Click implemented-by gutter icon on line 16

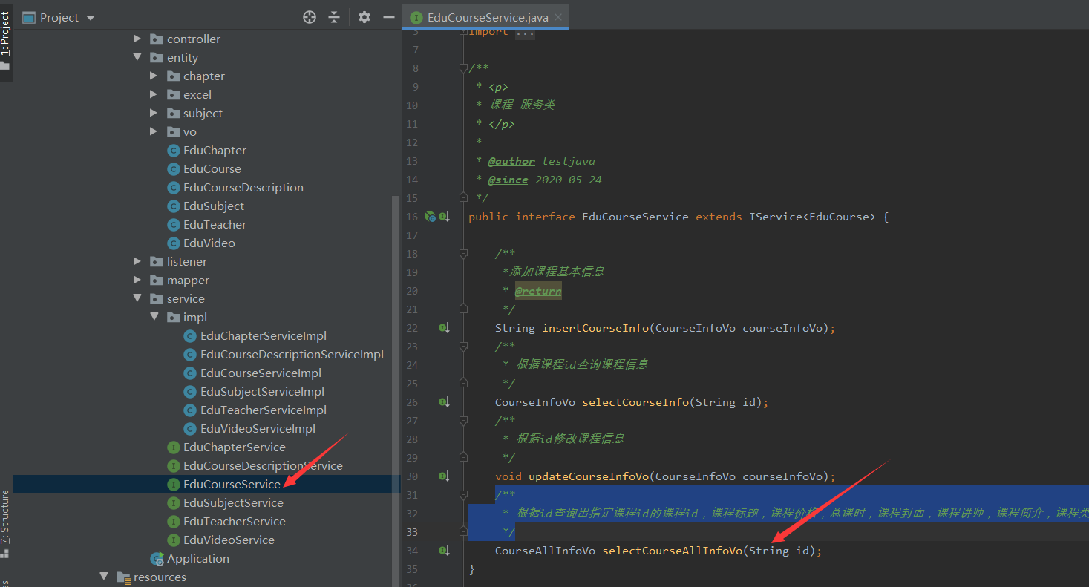444,217
